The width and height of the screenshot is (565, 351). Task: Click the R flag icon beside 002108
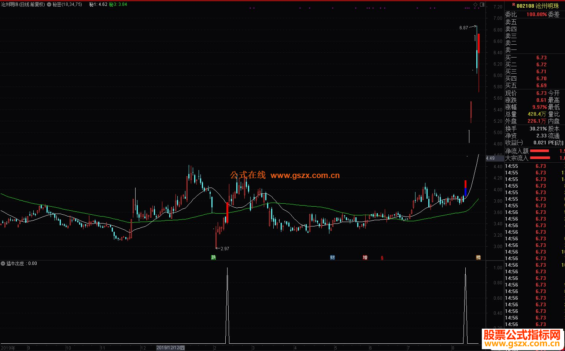click(514, 5)
